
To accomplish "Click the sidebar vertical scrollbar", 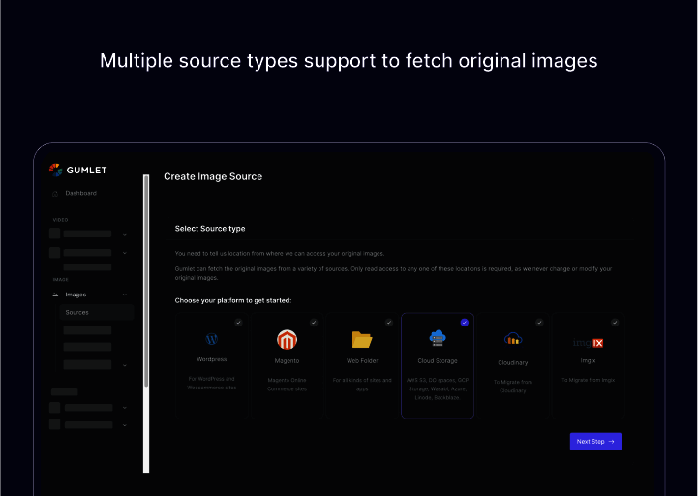I will [x=146, y=281].
